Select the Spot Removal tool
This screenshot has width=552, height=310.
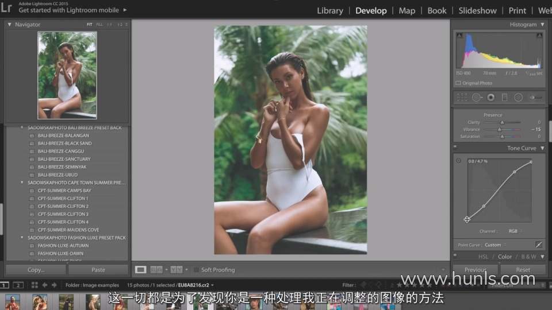[x=476, y=98]
